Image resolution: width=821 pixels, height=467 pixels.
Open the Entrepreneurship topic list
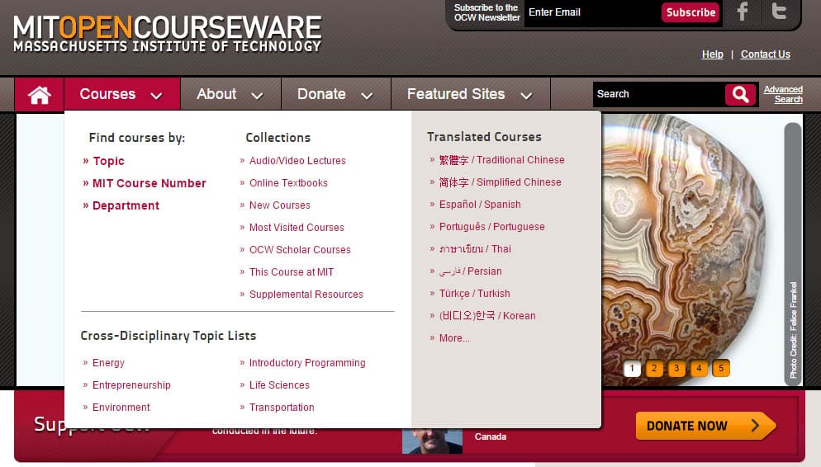point(131,384)
